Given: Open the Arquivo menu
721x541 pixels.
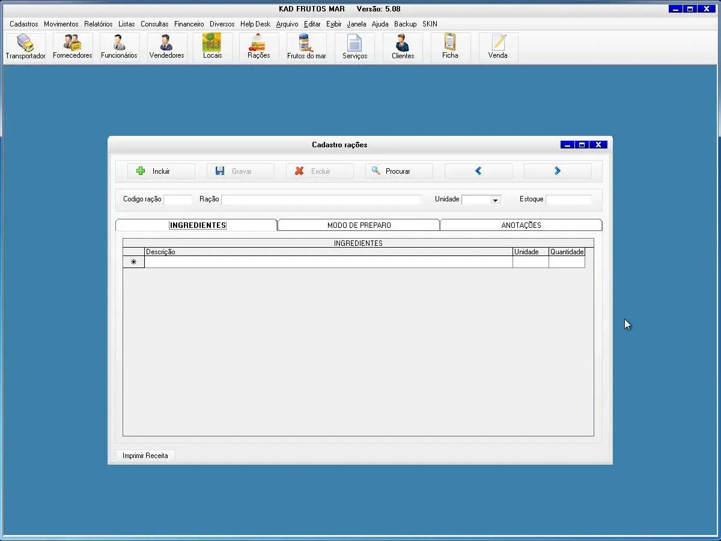Looking at the screenshot, I should click(x=287, y=24).
